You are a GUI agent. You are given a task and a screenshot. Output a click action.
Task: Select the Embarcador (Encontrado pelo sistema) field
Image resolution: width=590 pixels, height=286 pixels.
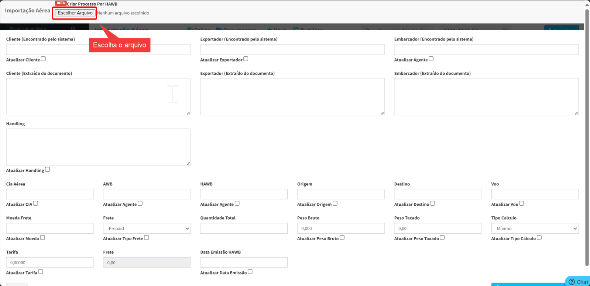point(486,50)
